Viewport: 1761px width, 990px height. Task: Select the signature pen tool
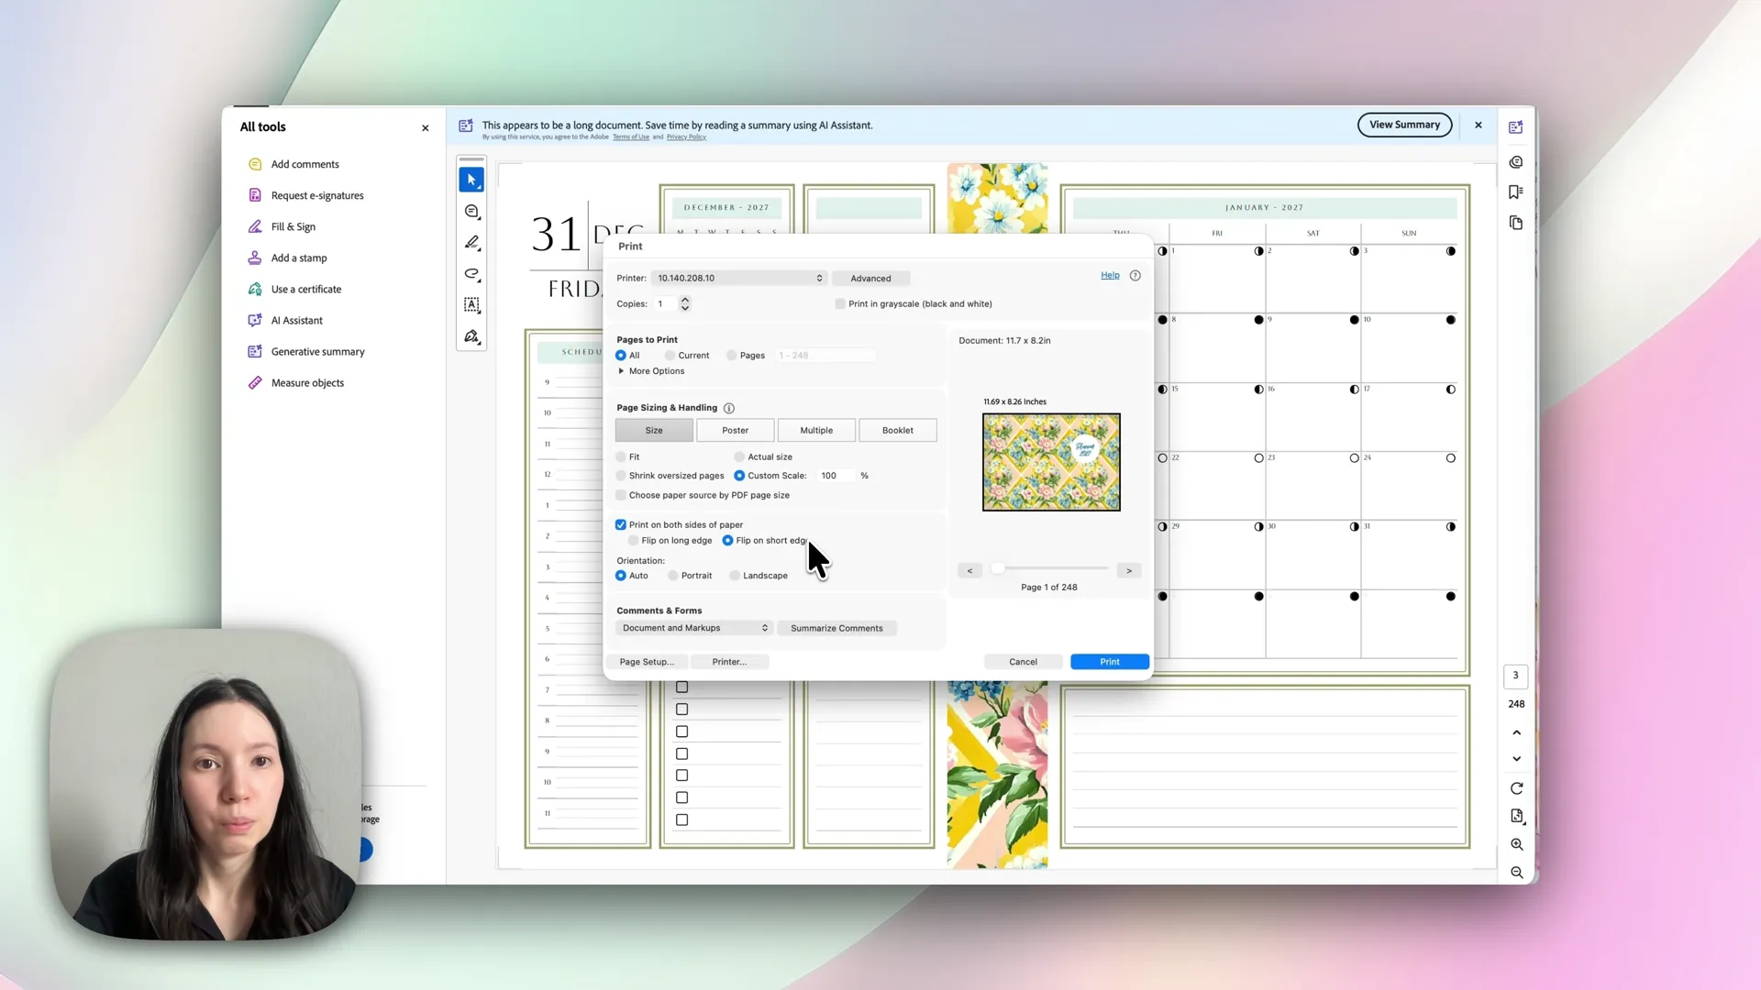(x=471, y=336)
